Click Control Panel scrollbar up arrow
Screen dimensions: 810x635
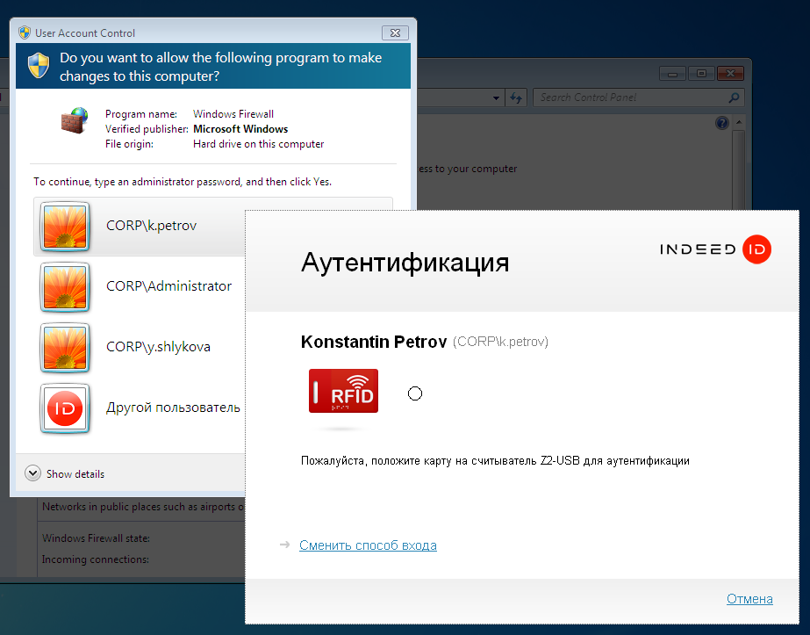pos(739,123)
